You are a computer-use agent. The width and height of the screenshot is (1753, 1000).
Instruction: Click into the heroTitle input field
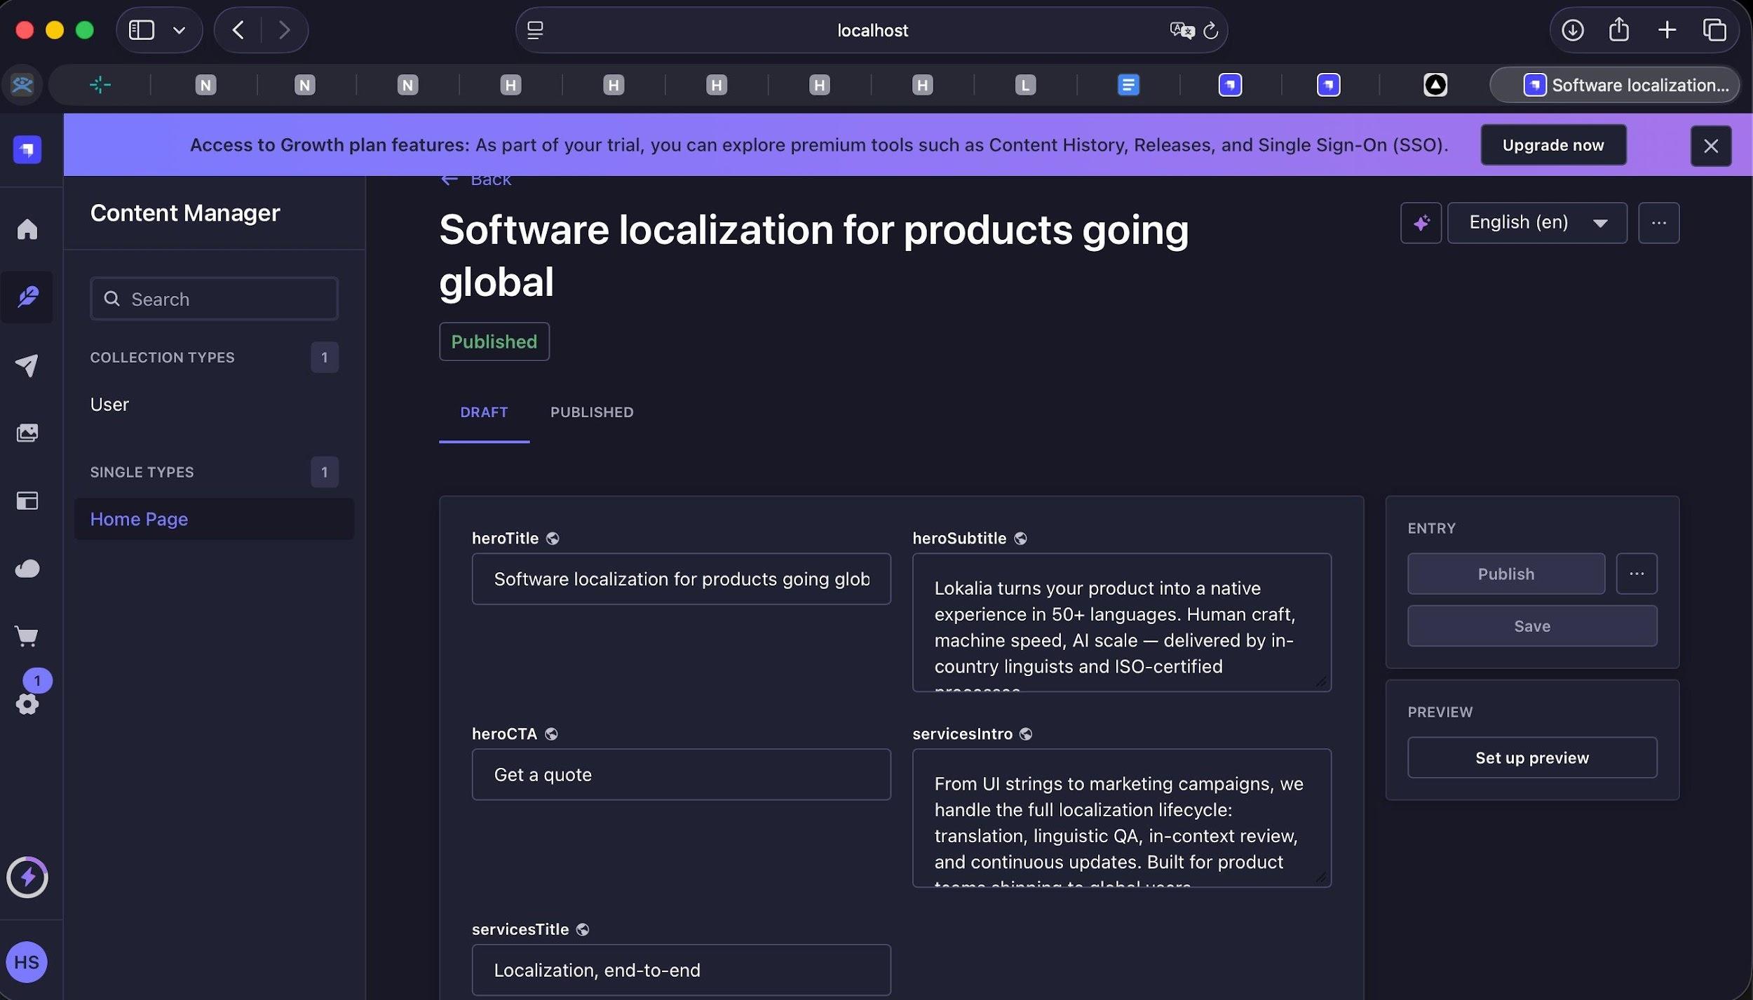click(681, 579)
